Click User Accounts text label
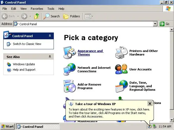The width and height of the screenshot is (174, 130). 140,69
